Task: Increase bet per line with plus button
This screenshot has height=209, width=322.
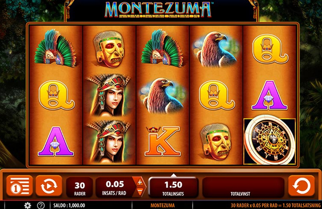Action: click(x=140, y=182)
